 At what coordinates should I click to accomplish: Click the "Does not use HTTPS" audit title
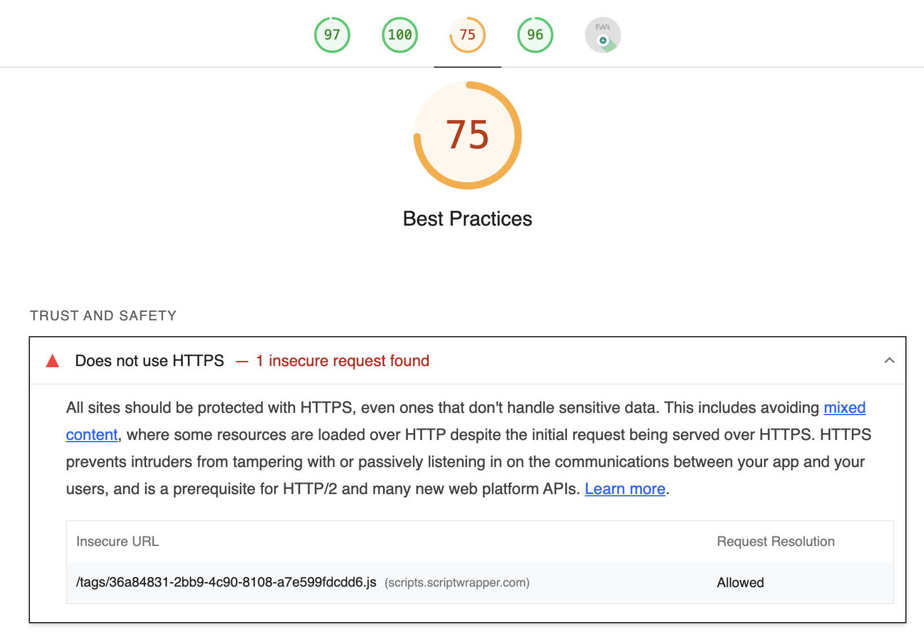[149, 361]
